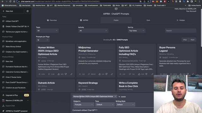Open Pack ChatGPT Boost Entreprise chat

pyautogui.click(x=15, y=82)
